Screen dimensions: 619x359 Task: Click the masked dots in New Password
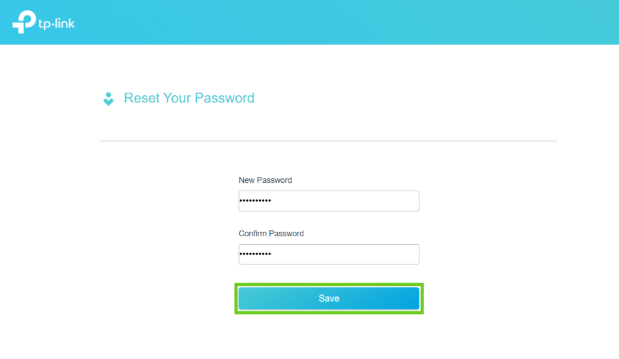(x=256, y=201)
